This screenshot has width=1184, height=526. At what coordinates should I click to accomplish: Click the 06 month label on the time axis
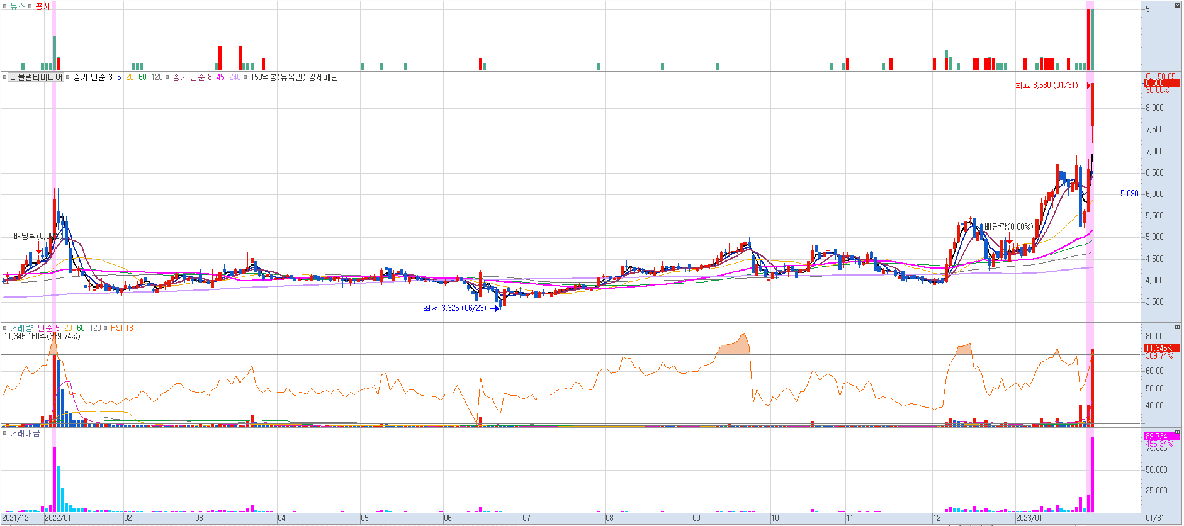click(x=448, y=518)
